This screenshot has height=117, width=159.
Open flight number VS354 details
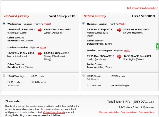(43, 47)
